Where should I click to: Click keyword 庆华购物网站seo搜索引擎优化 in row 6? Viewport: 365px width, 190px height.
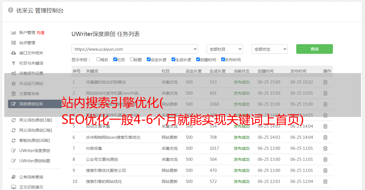113,137
